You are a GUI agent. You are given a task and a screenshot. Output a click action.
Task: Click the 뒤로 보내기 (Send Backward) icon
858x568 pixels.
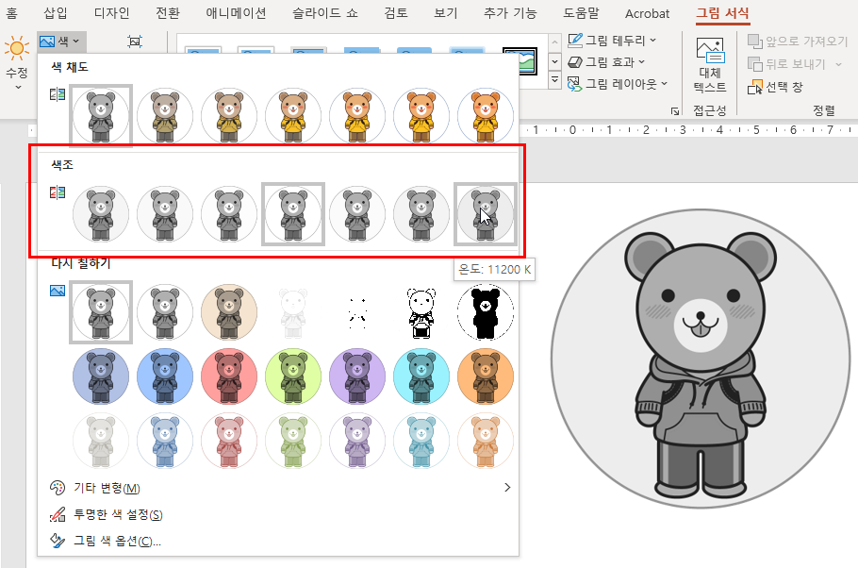pyautogui.click(x=755, y=64)
